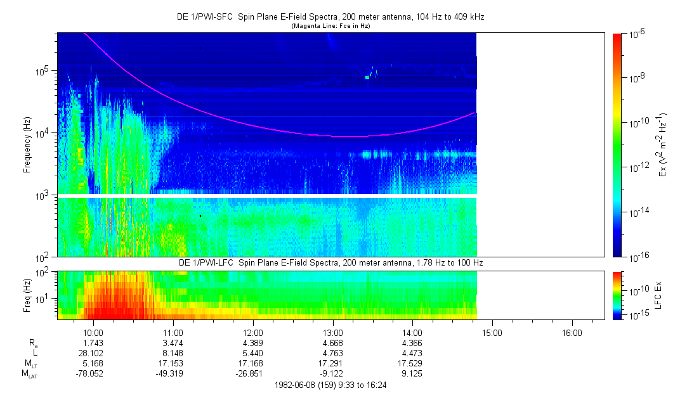687x393 pixels.
Task: Click the MLT value 17.153
Action: (171, 363)
